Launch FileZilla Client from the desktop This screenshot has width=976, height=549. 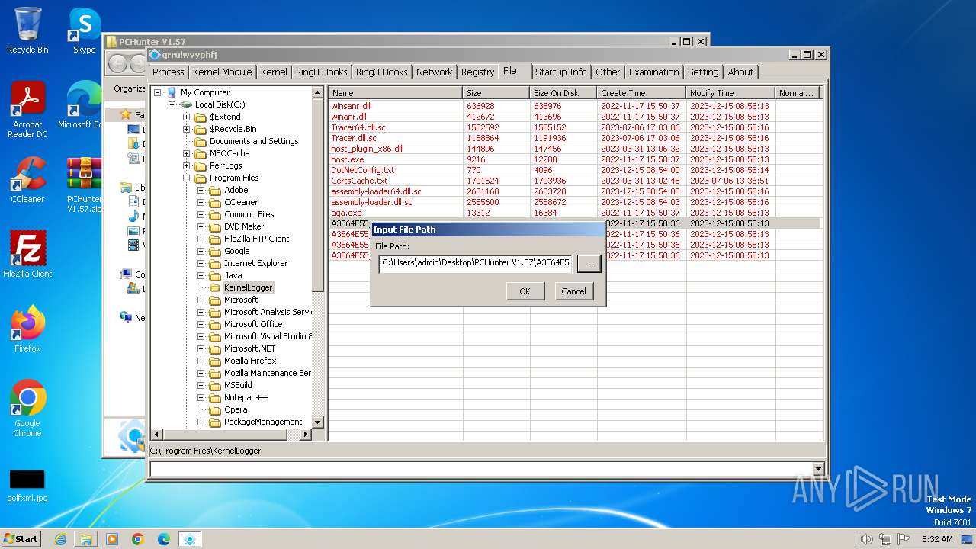(x=27, y=255)
